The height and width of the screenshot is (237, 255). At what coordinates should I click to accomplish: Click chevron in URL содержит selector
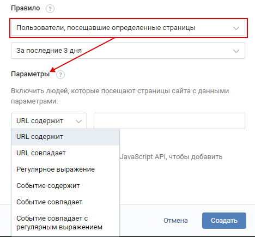point(78,121)
